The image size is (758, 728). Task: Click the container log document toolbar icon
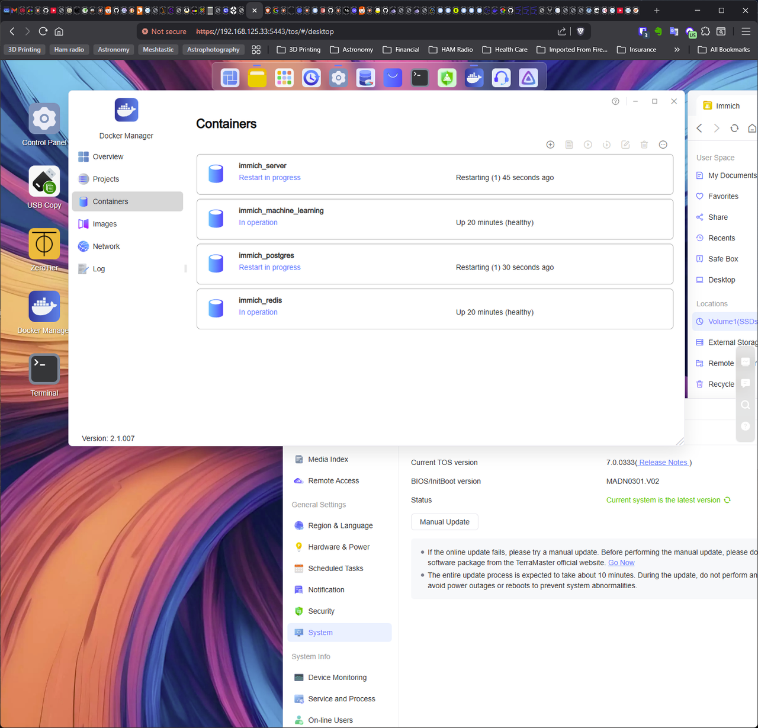[x=569, y=145]
